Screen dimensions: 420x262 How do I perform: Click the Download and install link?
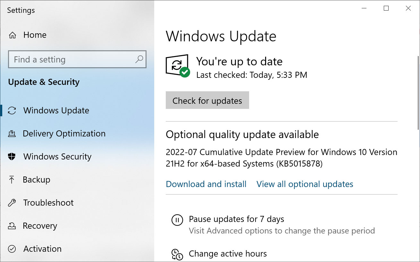(x=206, y=184)
